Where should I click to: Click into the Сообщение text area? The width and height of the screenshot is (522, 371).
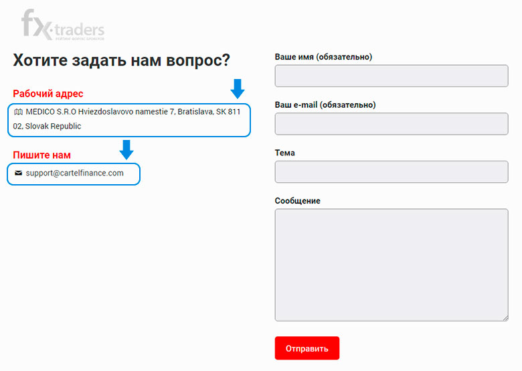point(391,265)
